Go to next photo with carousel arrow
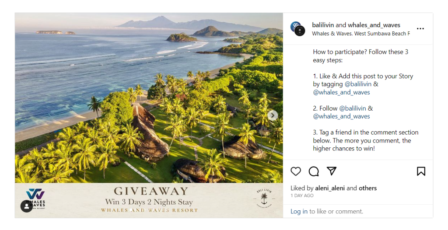This screenshot has width=448, height=230. point(273,115)
